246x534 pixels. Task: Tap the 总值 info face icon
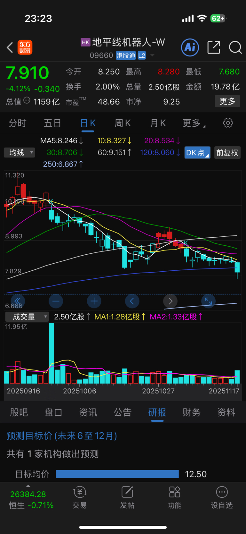[x=27, y=101]
